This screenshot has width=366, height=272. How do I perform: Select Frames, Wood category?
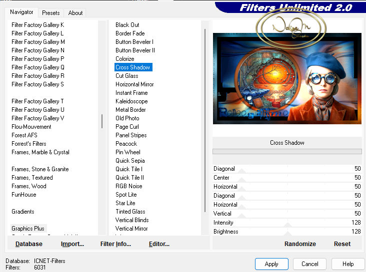tap(29, 186)
